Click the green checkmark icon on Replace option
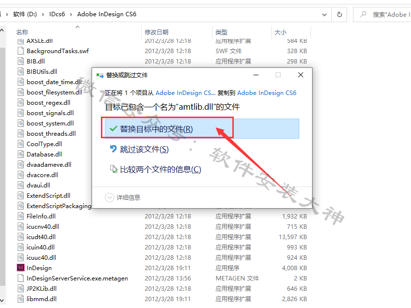Screen dimensions: 411x308 pos(113,128)
